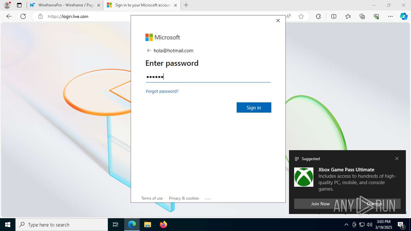Image resolution: width=411 pixels, height=231 pixels.
Task: Click Join Now in Xbox notification
Action: [320, 204]
